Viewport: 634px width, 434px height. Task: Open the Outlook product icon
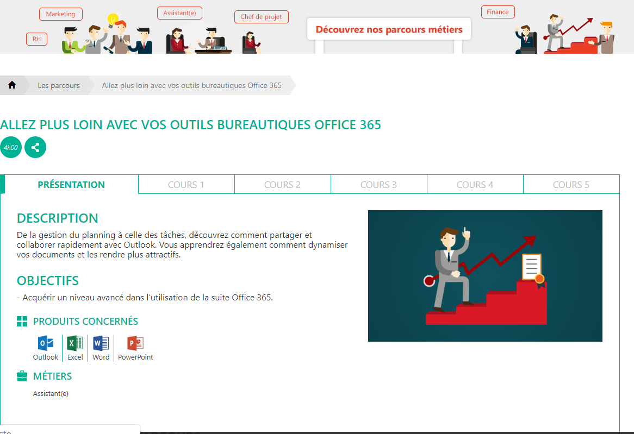(46, 343)
